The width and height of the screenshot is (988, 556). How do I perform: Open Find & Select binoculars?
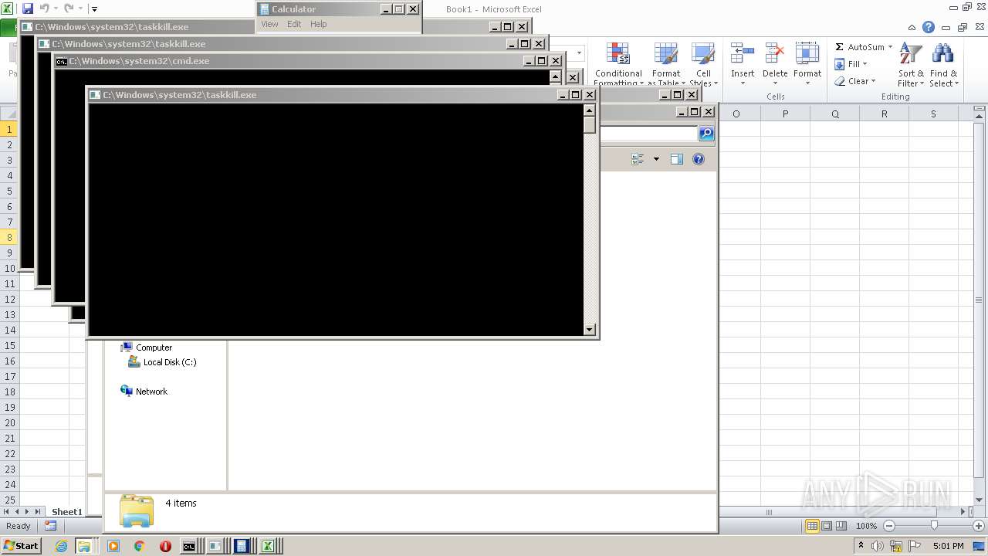[943, 64]
